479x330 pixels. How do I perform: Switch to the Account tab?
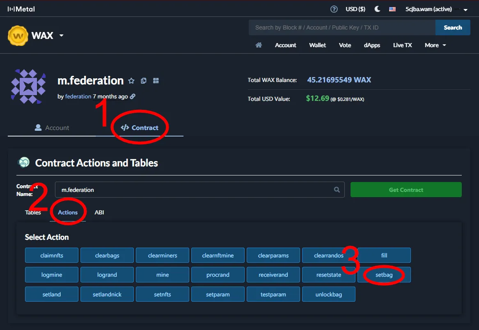(52, 128)
